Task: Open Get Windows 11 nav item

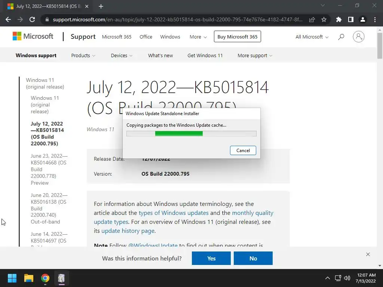Action: tap(205, 55)
